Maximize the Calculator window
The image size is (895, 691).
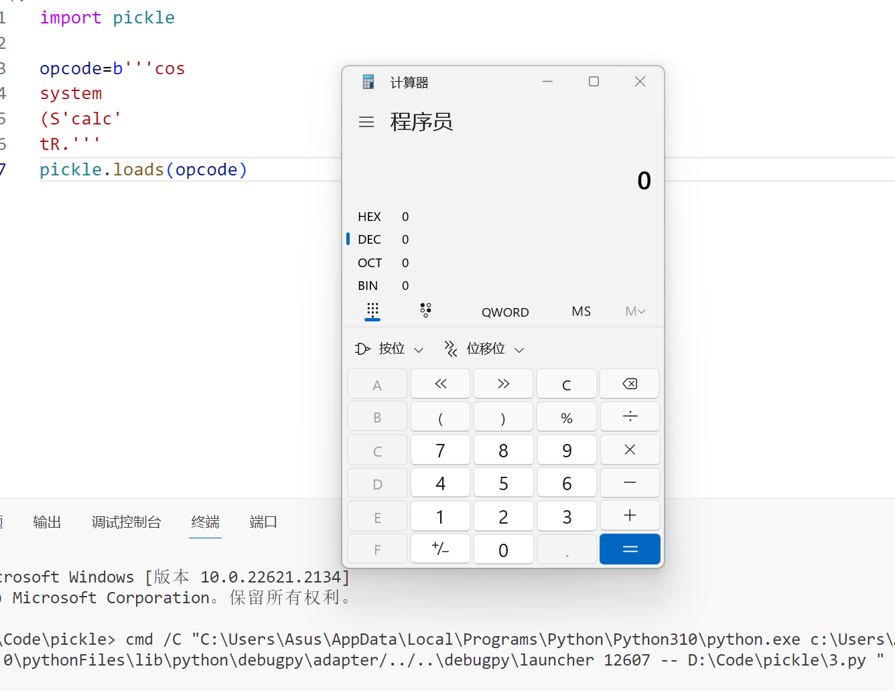point(594,82)
